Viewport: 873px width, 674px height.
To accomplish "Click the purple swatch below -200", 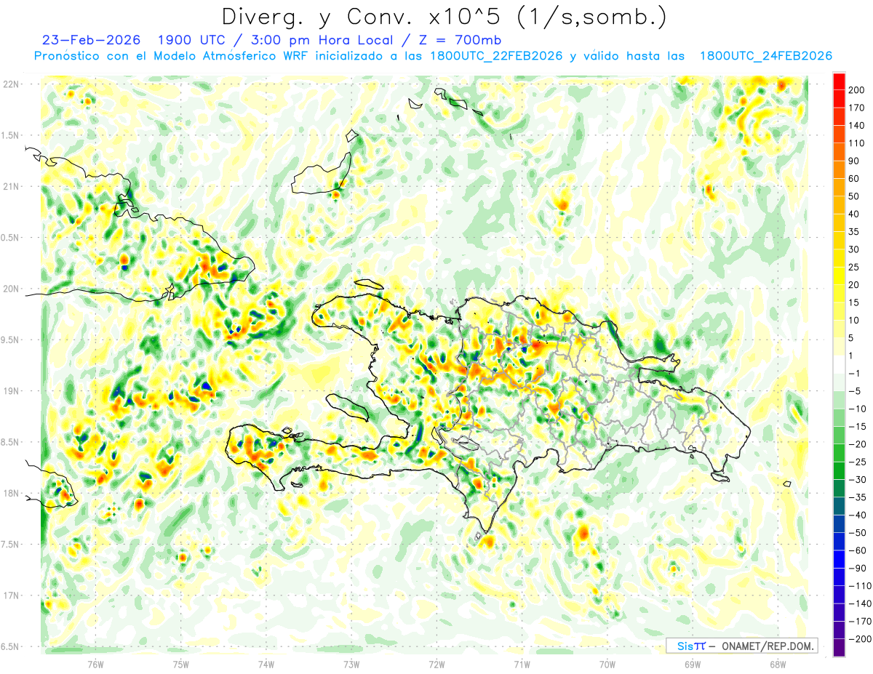I will pyautogui.click(x=839, y=647).
